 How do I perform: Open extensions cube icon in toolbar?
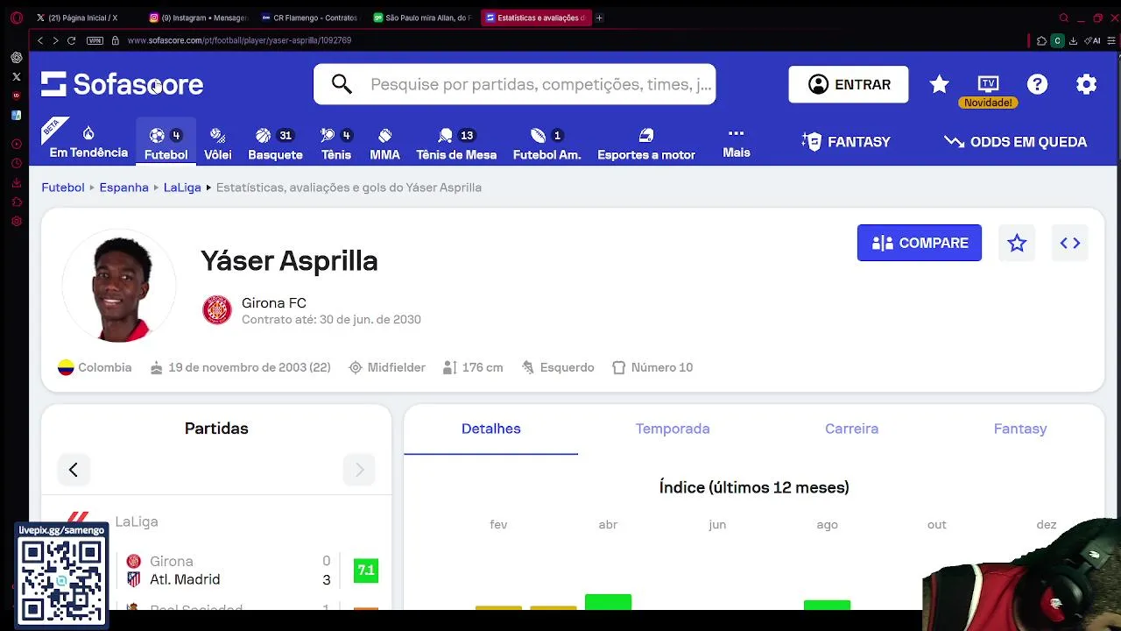pyautogui.click(x=1041, y=40)
